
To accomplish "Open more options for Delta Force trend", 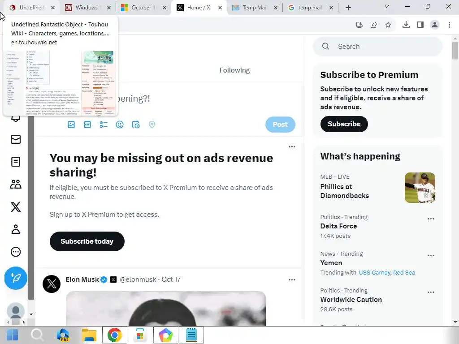I will pos(431,219).
